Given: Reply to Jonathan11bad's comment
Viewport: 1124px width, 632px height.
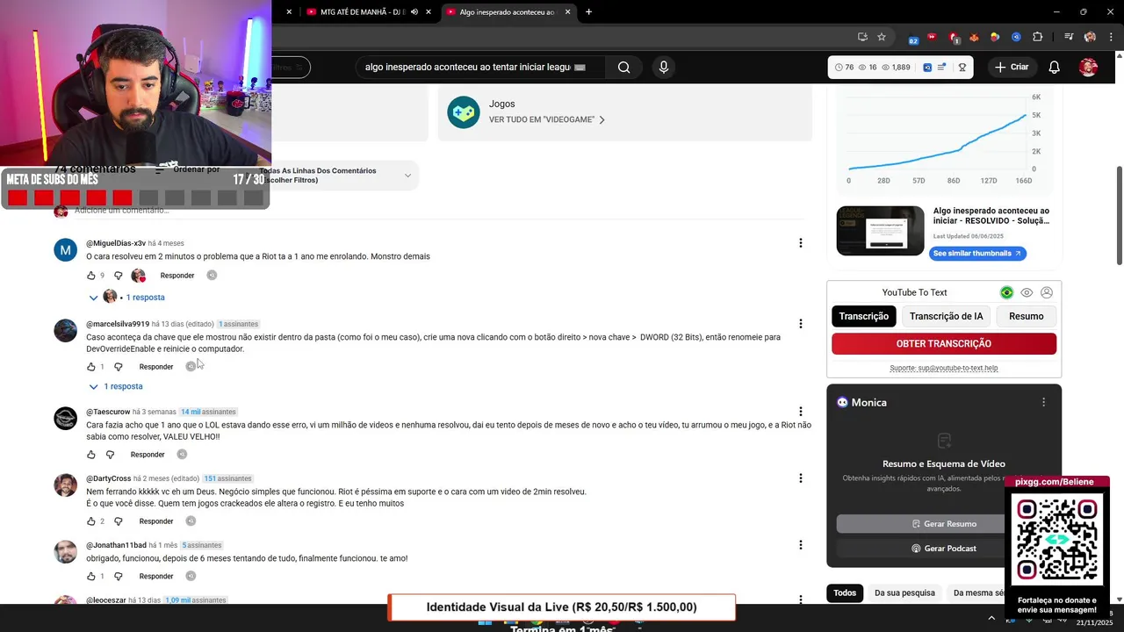Looking at the screenshot, I should [156, 577].
